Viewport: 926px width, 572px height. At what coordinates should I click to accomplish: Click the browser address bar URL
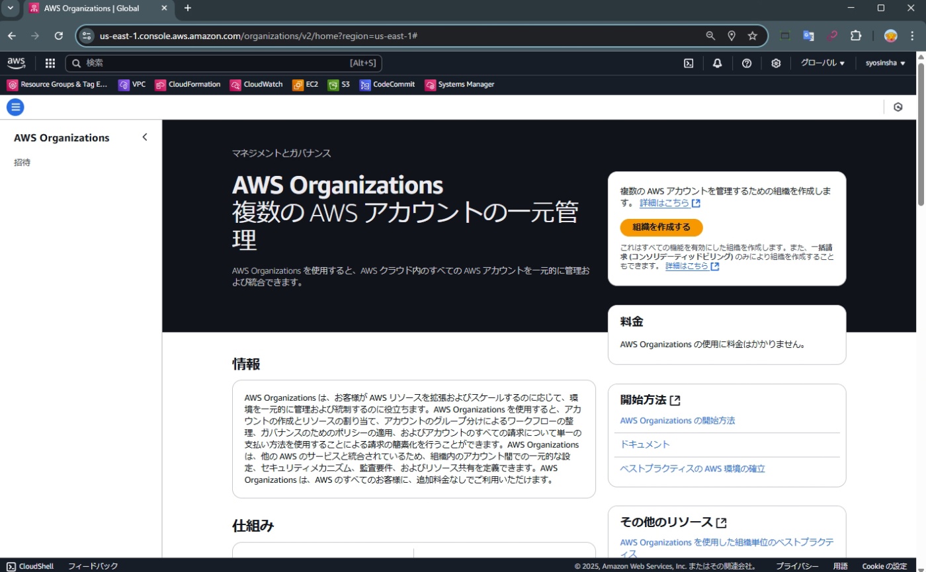[258, 36]
